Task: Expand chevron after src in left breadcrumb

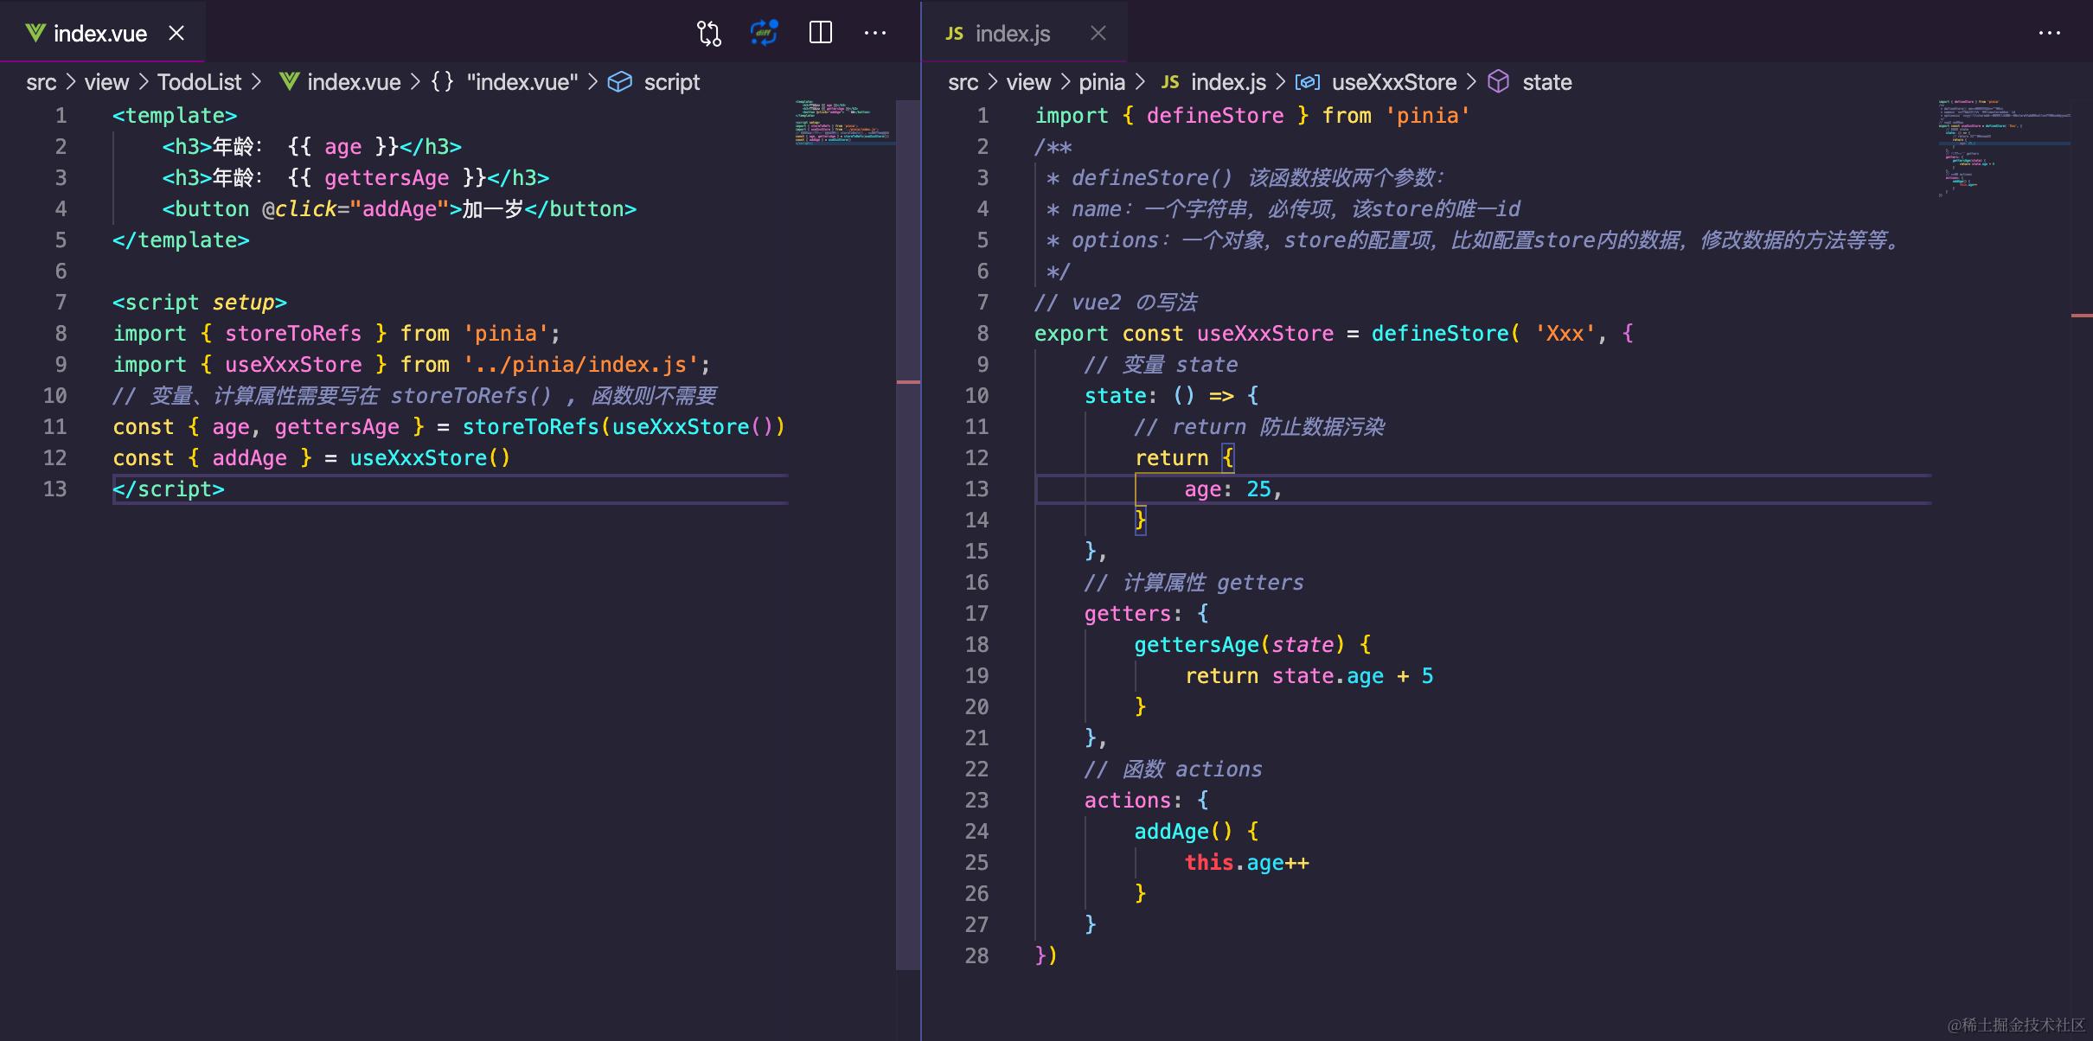Action: pyautogui.click(x=70, y=82)
